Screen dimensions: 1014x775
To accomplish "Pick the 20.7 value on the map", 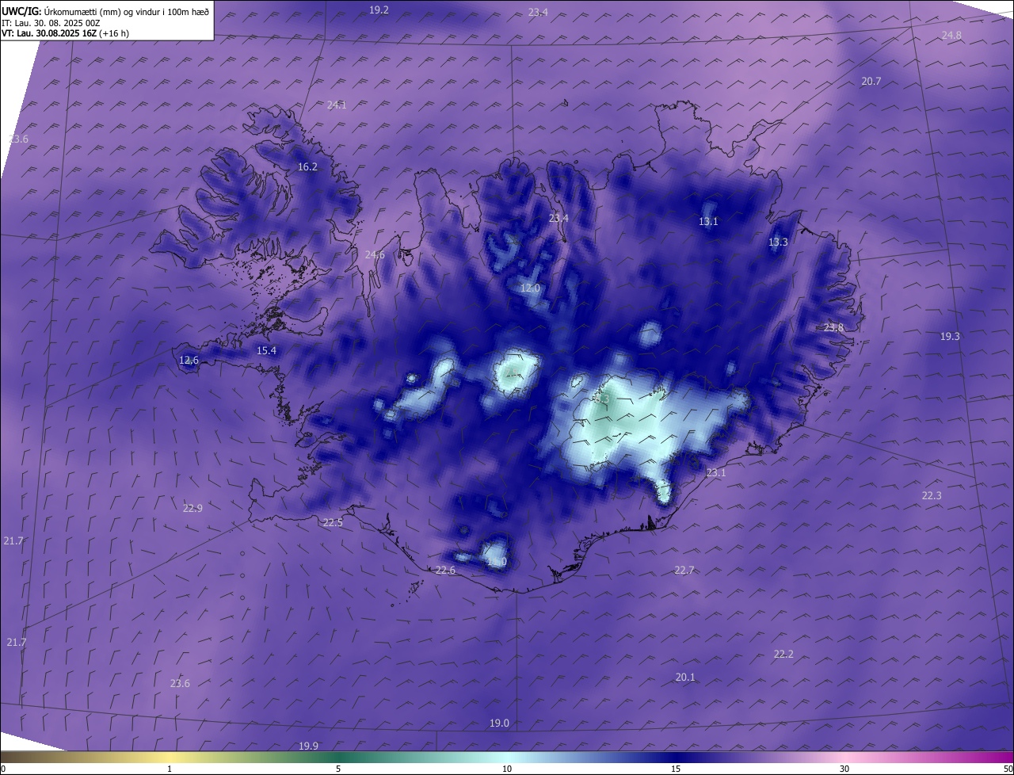I will pos(871,81).
